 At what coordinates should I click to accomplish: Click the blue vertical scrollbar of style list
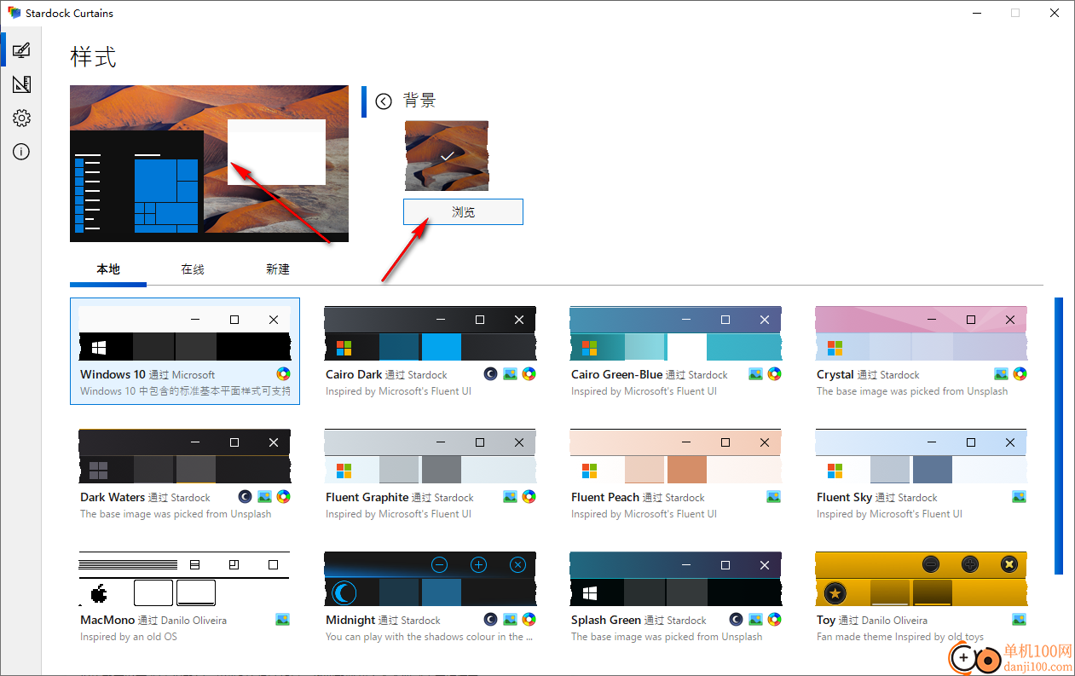click(x=1059, y=436)
